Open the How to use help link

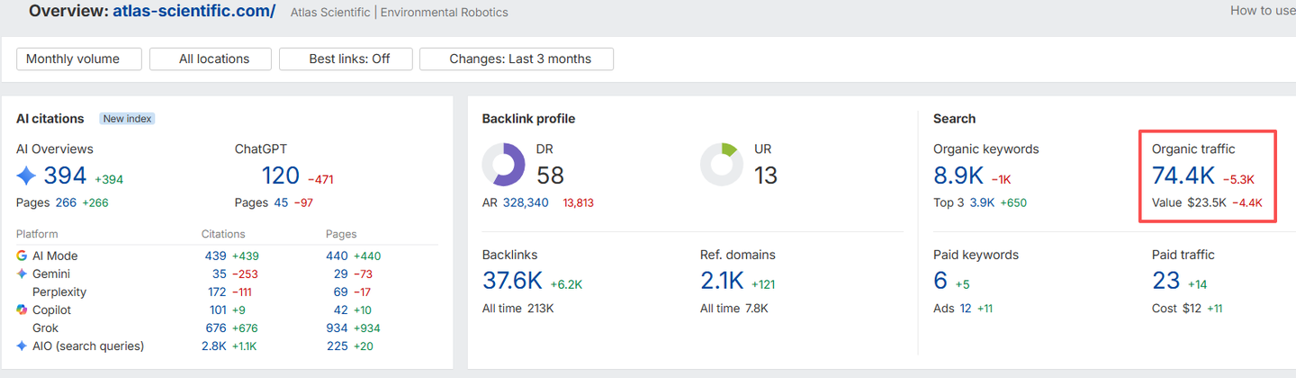pyautogui.click(x=1263, y=11)
